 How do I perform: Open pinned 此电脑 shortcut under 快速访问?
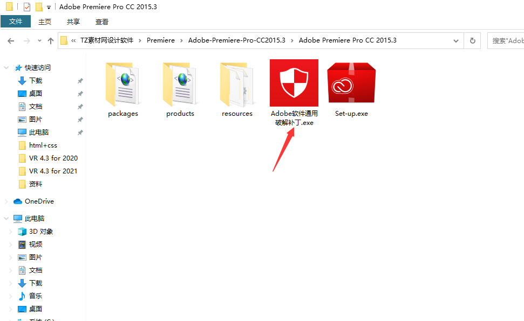[x=39, y=132]
